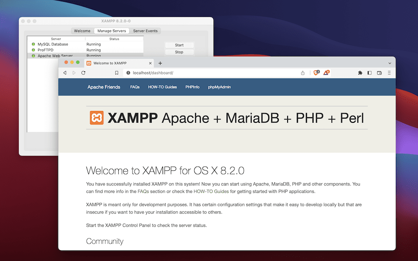418x261 pixels.
Task: Open the browser Extensions puzzle-piece icon
Action: [x=360, y=73]
